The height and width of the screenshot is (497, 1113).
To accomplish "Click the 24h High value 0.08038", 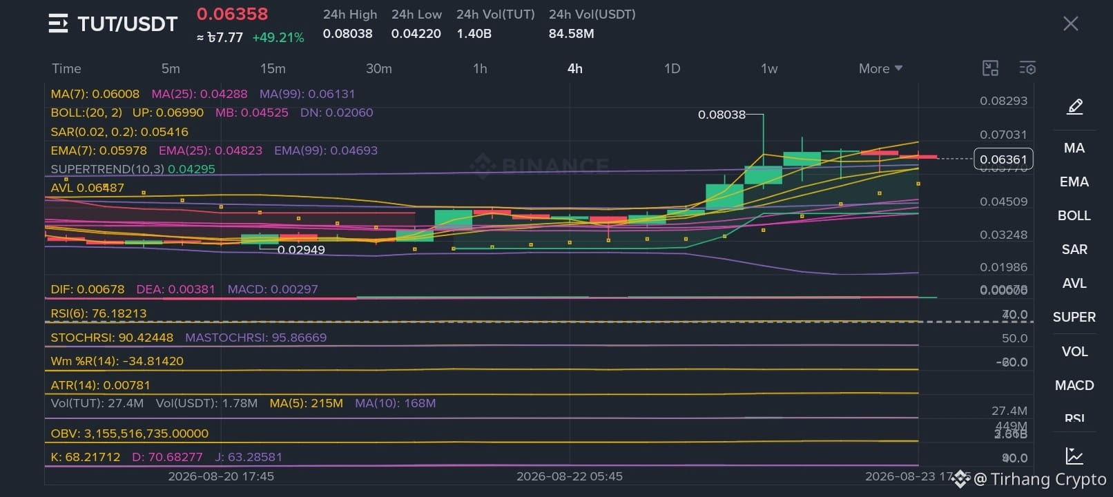I will (347, 33).
